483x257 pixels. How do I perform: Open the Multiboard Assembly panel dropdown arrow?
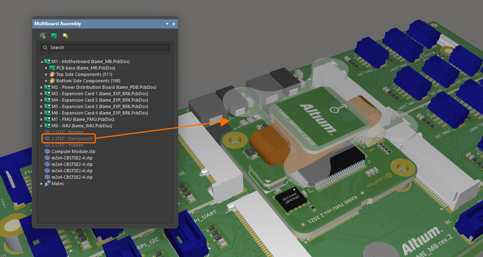(167, 24)
